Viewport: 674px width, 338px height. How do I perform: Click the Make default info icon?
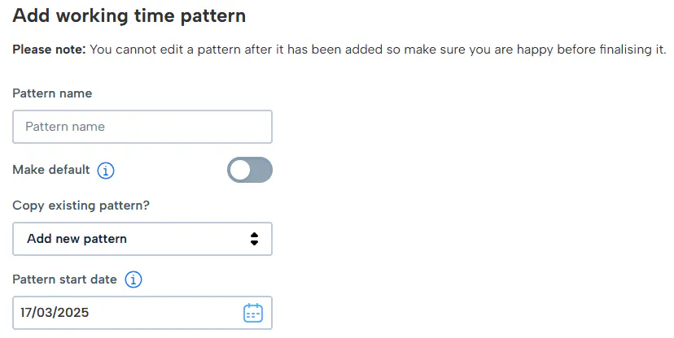[x=106, y=171]
